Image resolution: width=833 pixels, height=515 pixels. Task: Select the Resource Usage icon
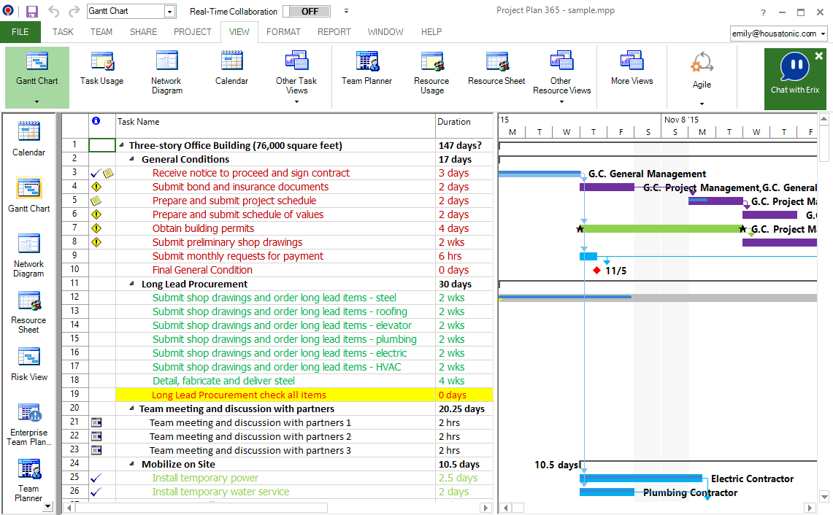431,69
